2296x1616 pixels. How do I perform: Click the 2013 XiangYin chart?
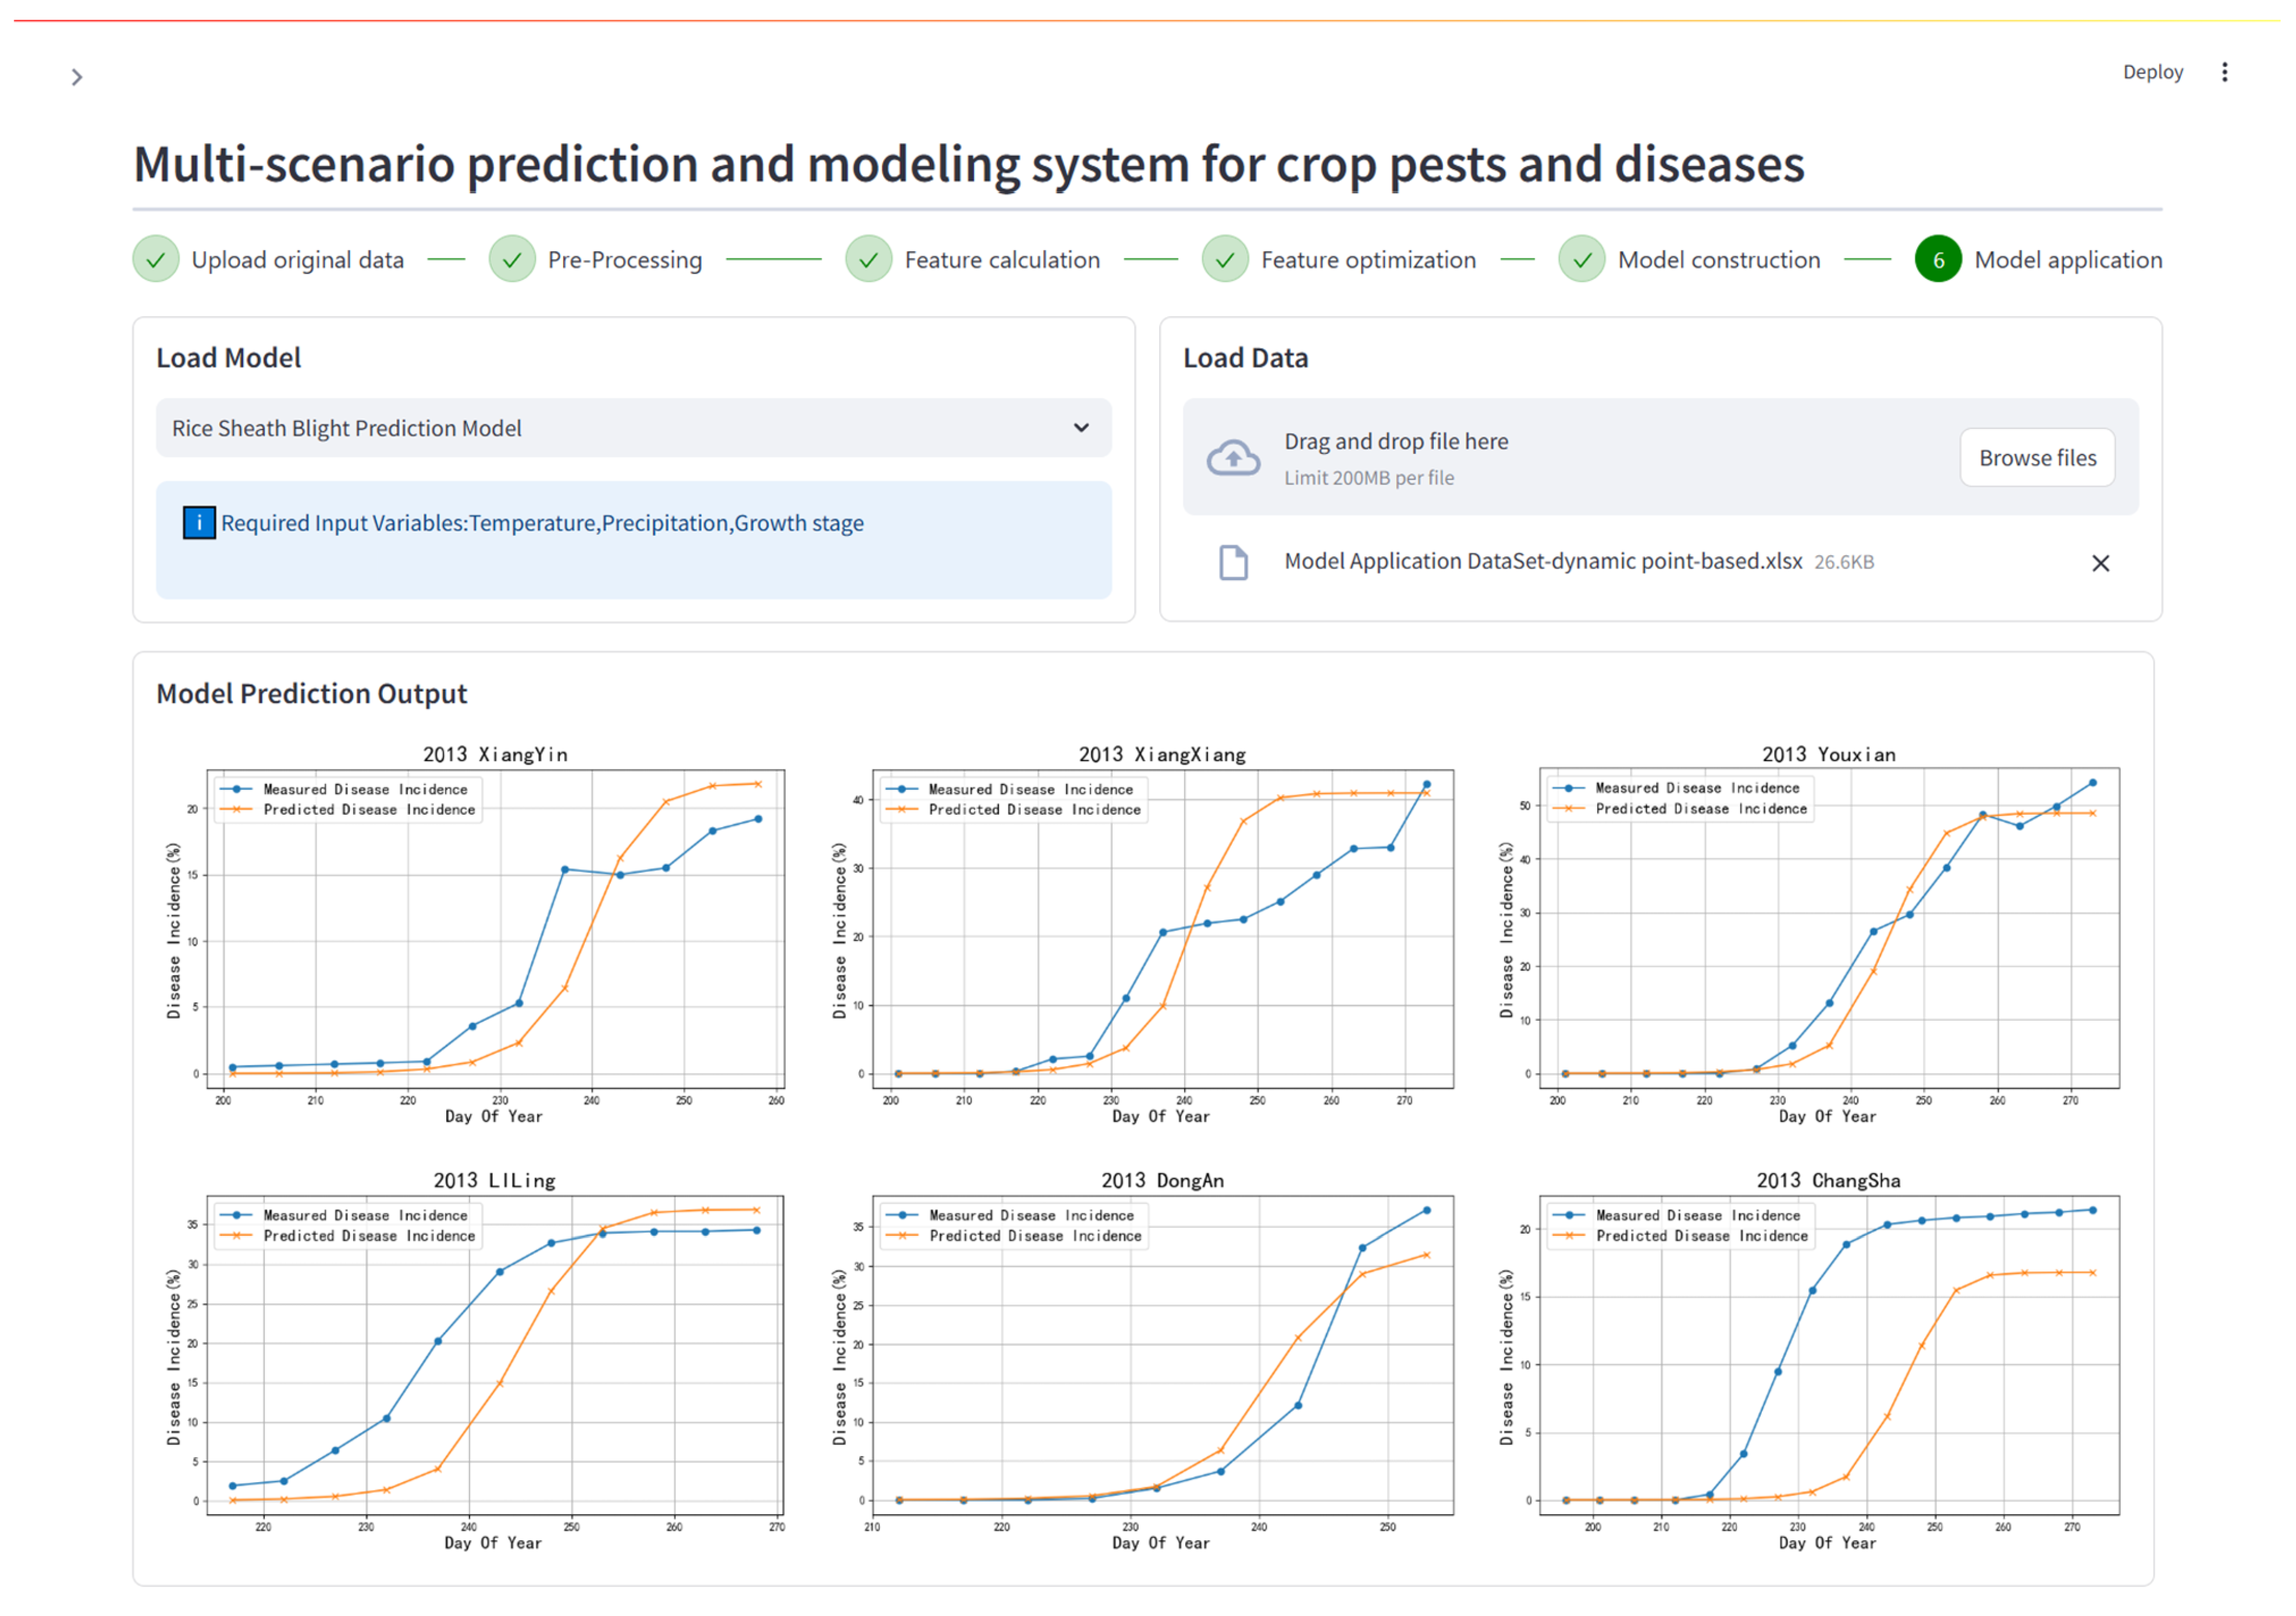coord(495,930)
